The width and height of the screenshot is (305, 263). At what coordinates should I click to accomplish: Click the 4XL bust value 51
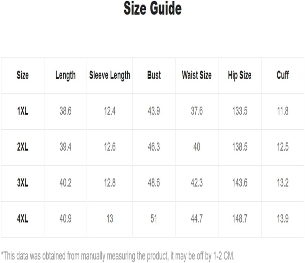pos(154,219)
